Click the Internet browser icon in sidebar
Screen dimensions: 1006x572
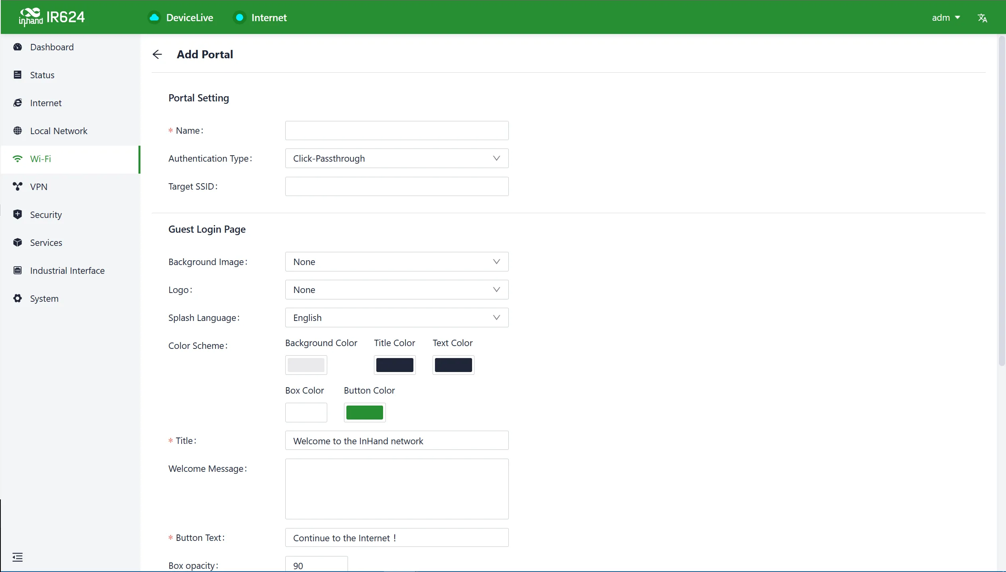tap(18, 103)
